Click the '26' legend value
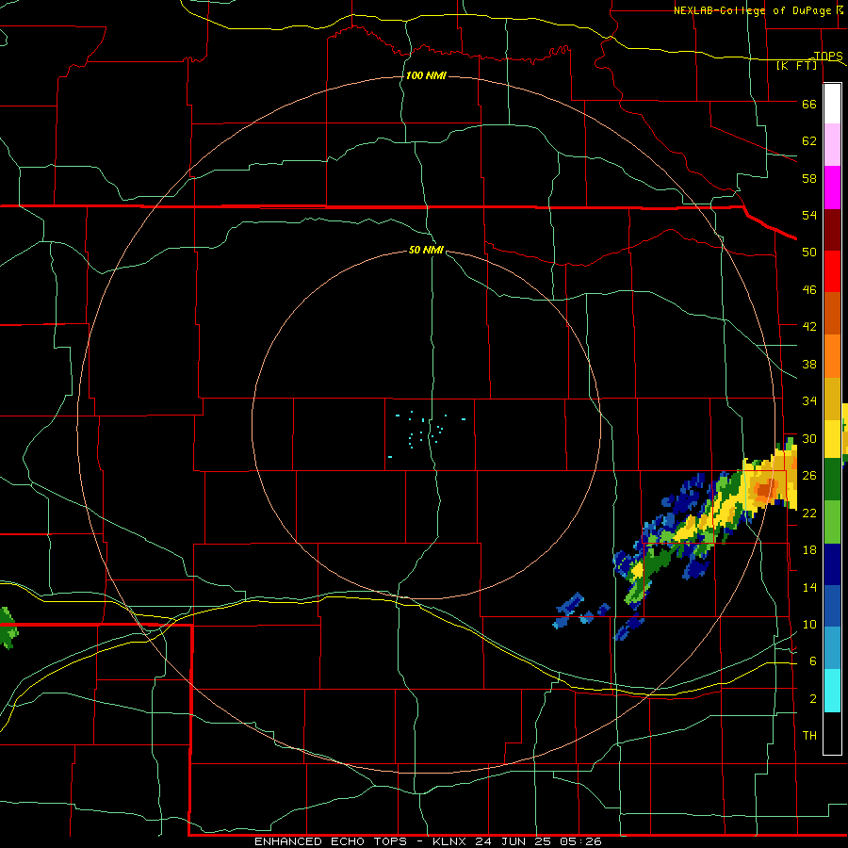Image resolution: width=848 pixels, height=848 pixels. (x=809, y=476)
